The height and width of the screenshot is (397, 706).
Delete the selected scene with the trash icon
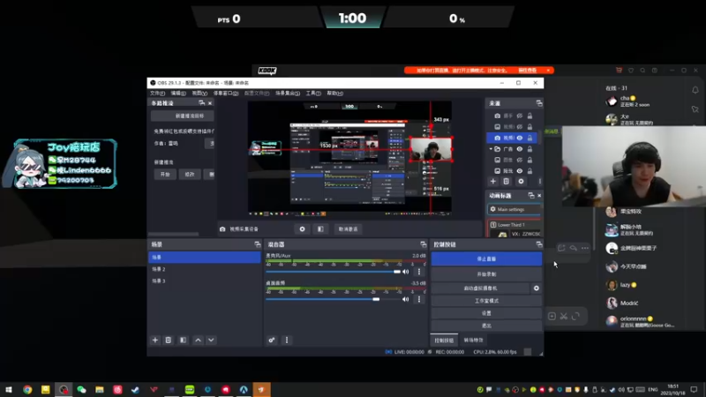click(169, 341)
